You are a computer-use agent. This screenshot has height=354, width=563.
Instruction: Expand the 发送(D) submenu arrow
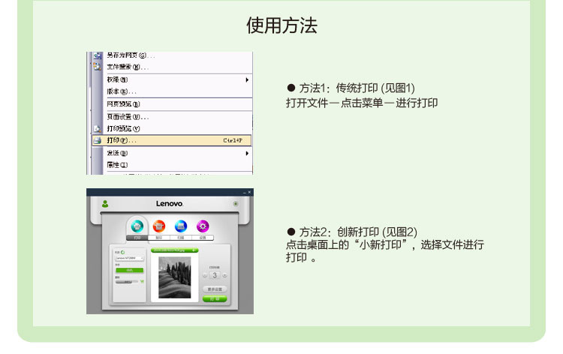(247, 153)
